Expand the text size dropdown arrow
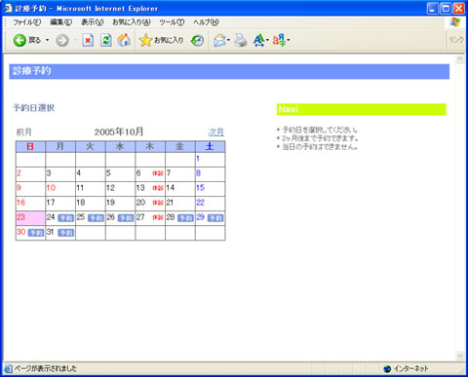This screenshot has width=468, height=377. (x=267, y=40)
